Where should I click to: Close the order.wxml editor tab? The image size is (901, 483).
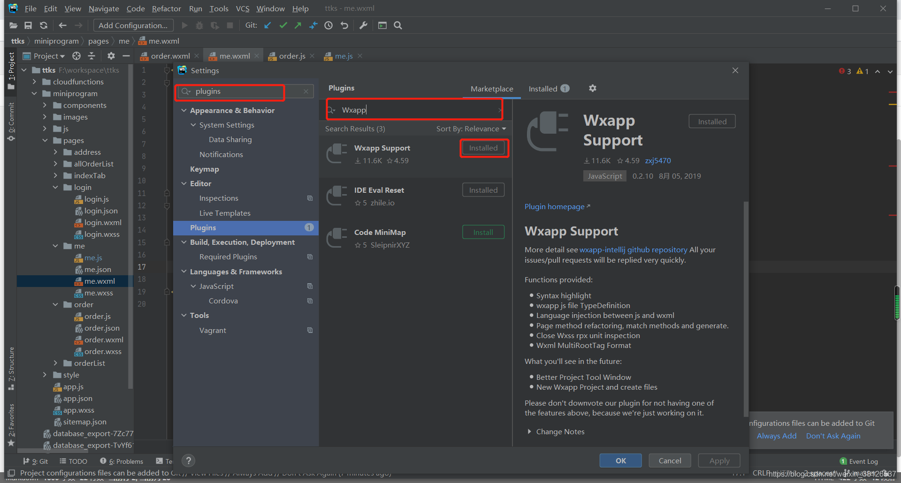(197, 56)
